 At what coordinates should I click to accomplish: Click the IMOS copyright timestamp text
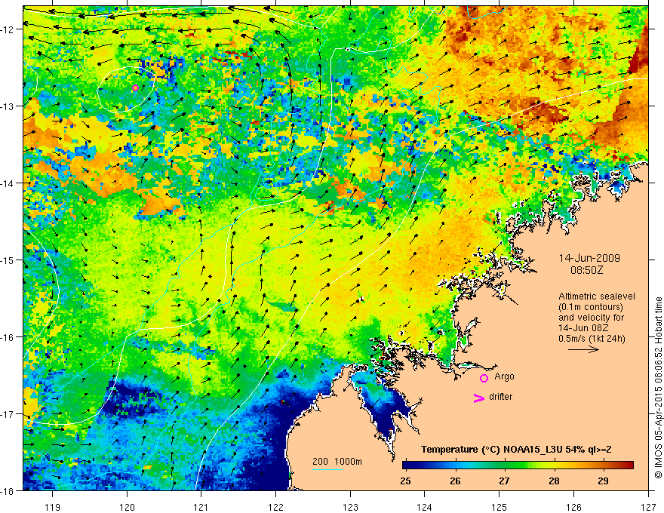coord(658,388)
